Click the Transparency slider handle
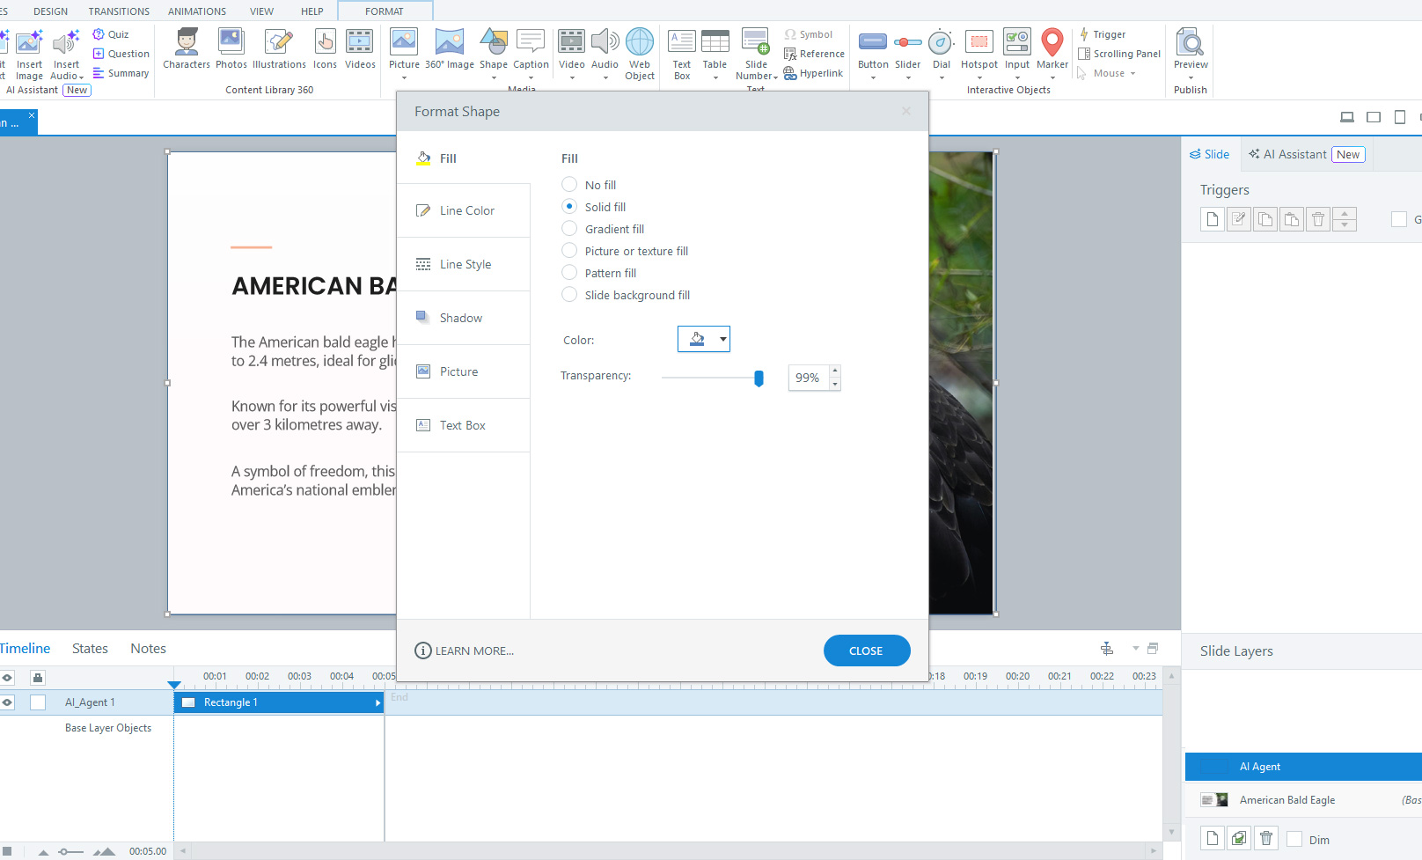 tap(759, 379)
